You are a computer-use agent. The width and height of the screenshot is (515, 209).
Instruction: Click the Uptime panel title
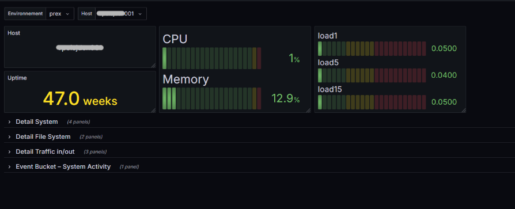17,78
